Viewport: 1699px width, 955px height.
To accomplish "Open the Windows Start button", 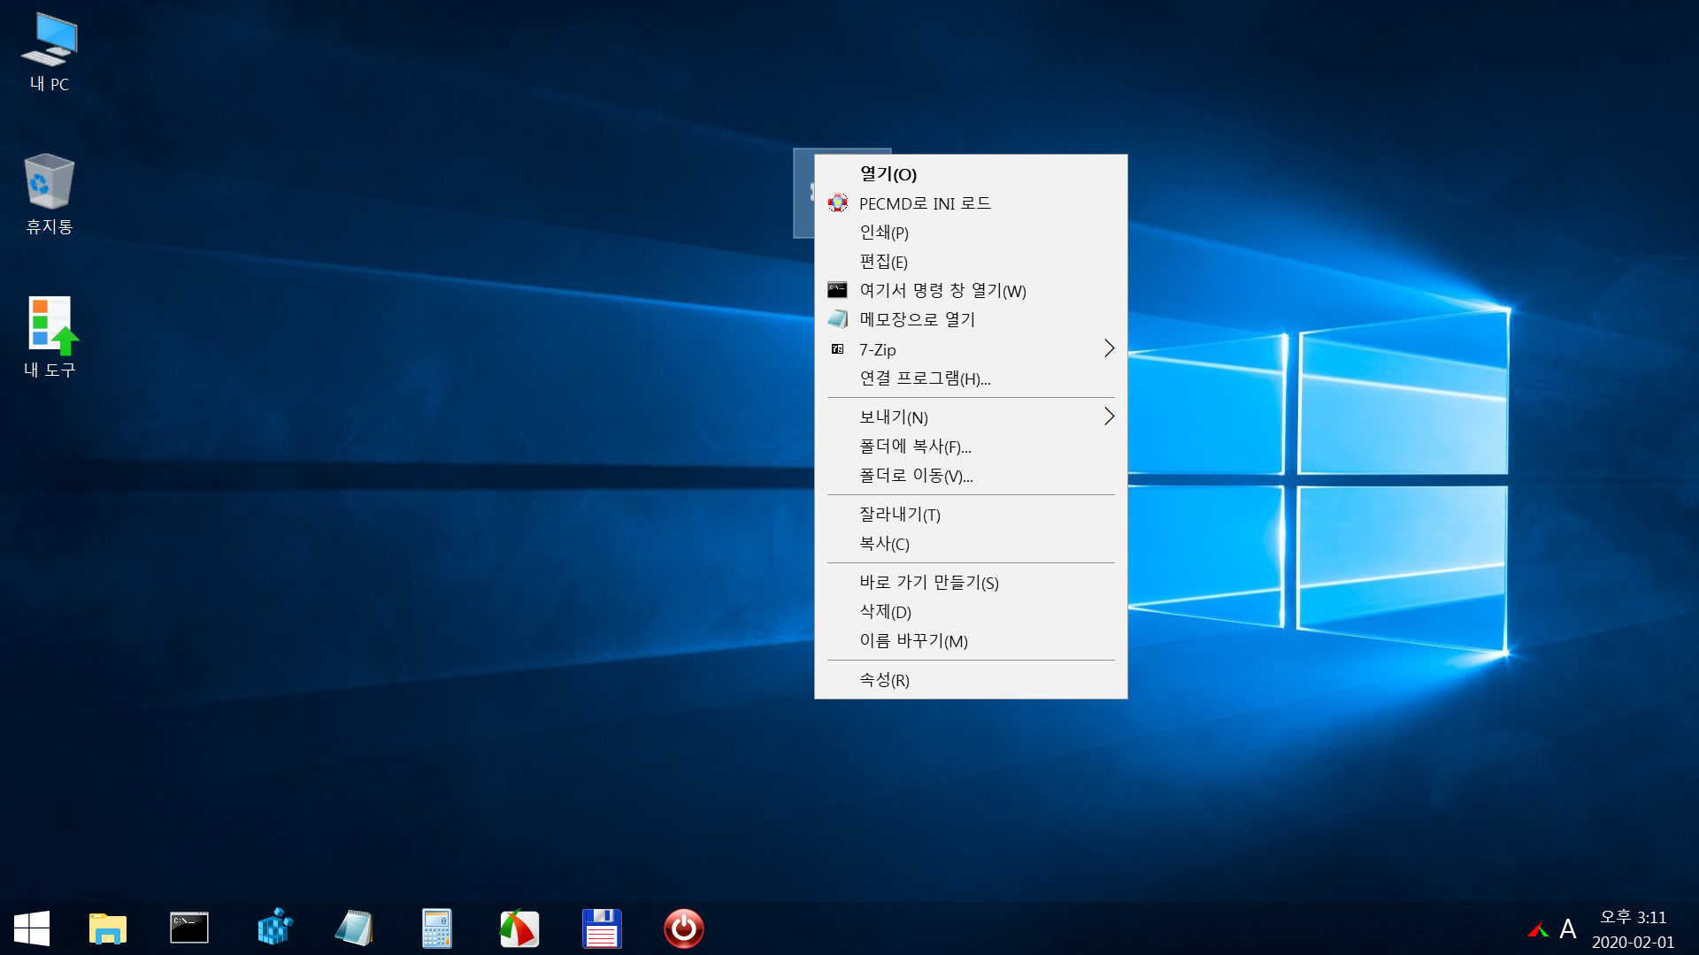I will (32, 928).
